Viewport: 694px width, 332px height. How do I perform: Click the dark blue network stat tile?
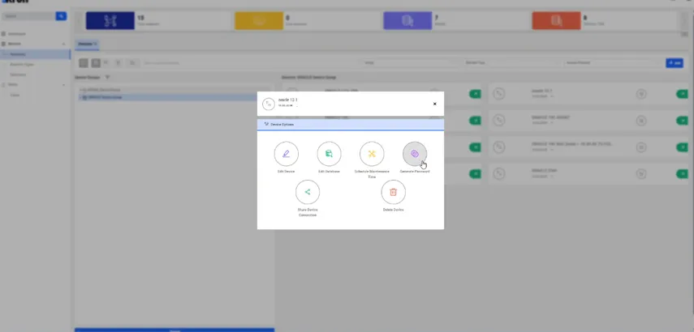click(110, 21)
